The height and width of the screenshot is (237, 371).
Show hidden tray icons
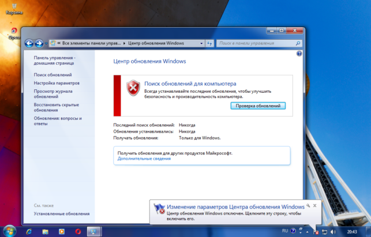click(308, 232)
